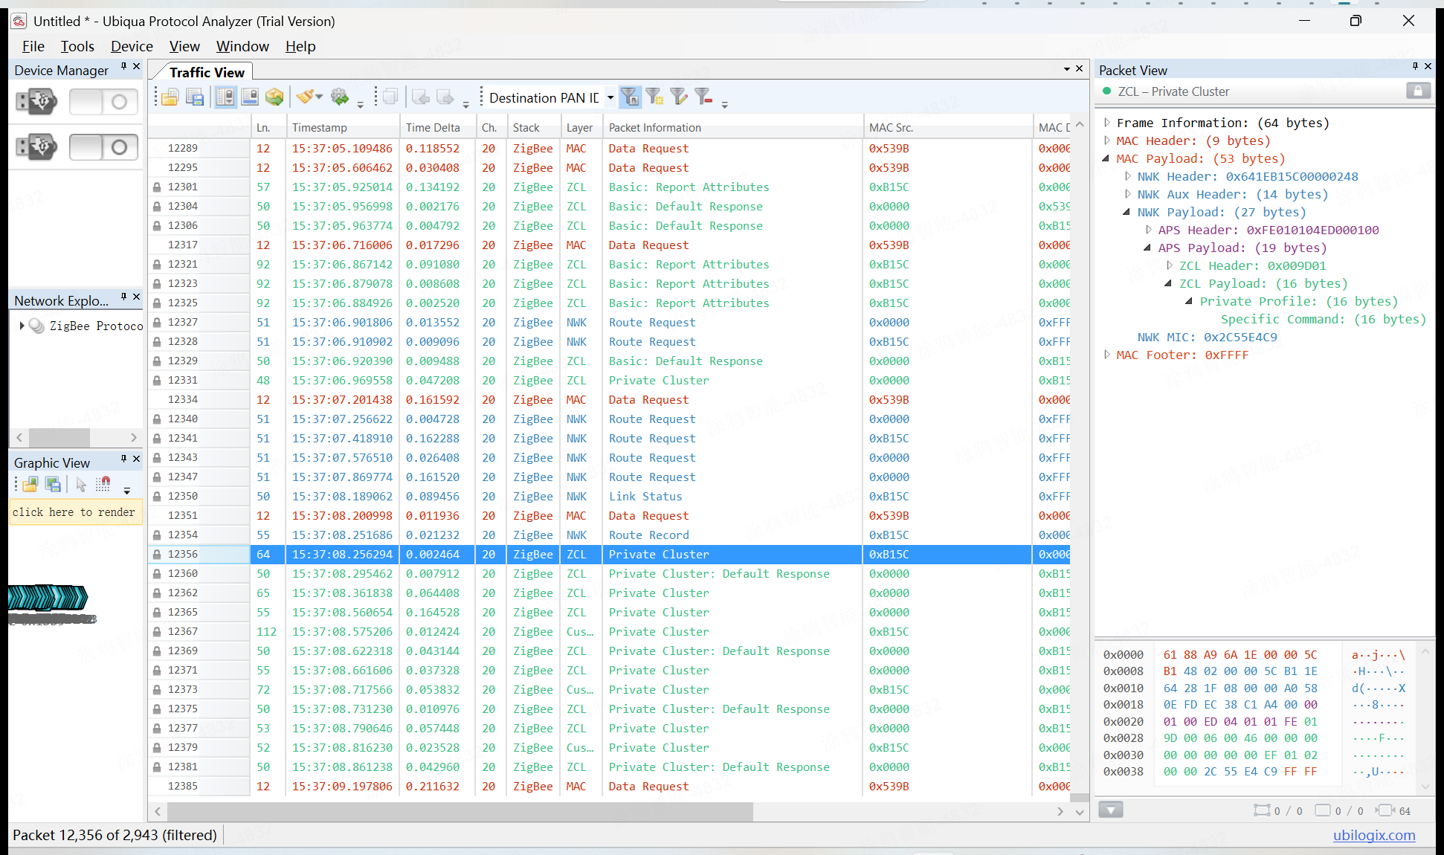Image resolution: width=1444 pixels, height=855 pixels.
Task: Pin the Device Manager panel
Action: [123, 67]
